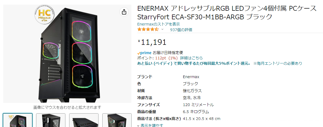The width and height of the screenshot is (323, 127).
Task: Select the first front-view thumbnail
Action: point(18,120)
